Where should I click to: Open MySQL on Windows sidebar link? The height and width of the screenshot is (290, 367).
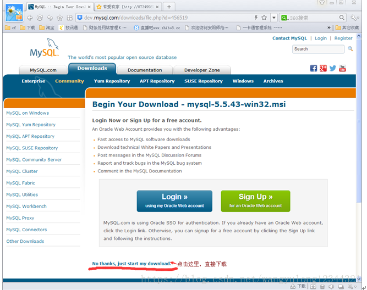[x=28, y=113]
